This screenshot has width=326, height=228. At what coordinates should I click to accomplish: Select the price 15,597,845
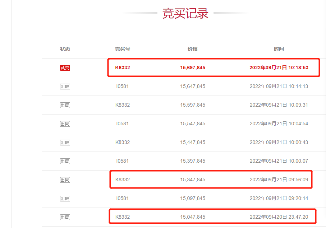(193, 105)
